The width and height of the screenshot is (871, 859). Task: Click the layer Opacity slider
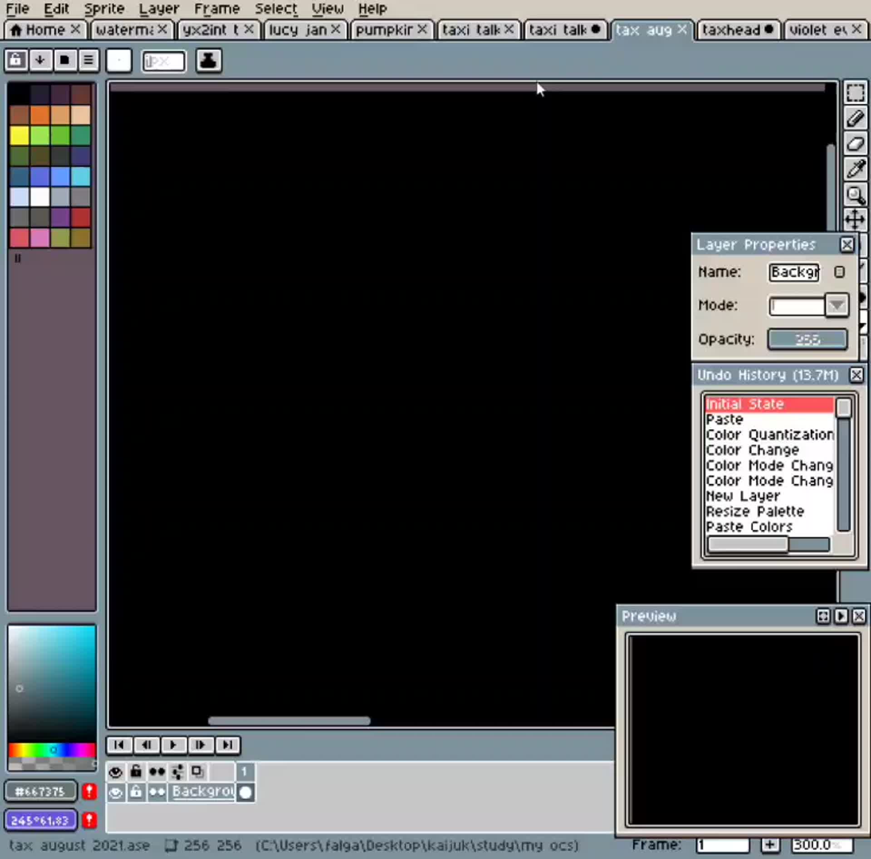(807, 339)
